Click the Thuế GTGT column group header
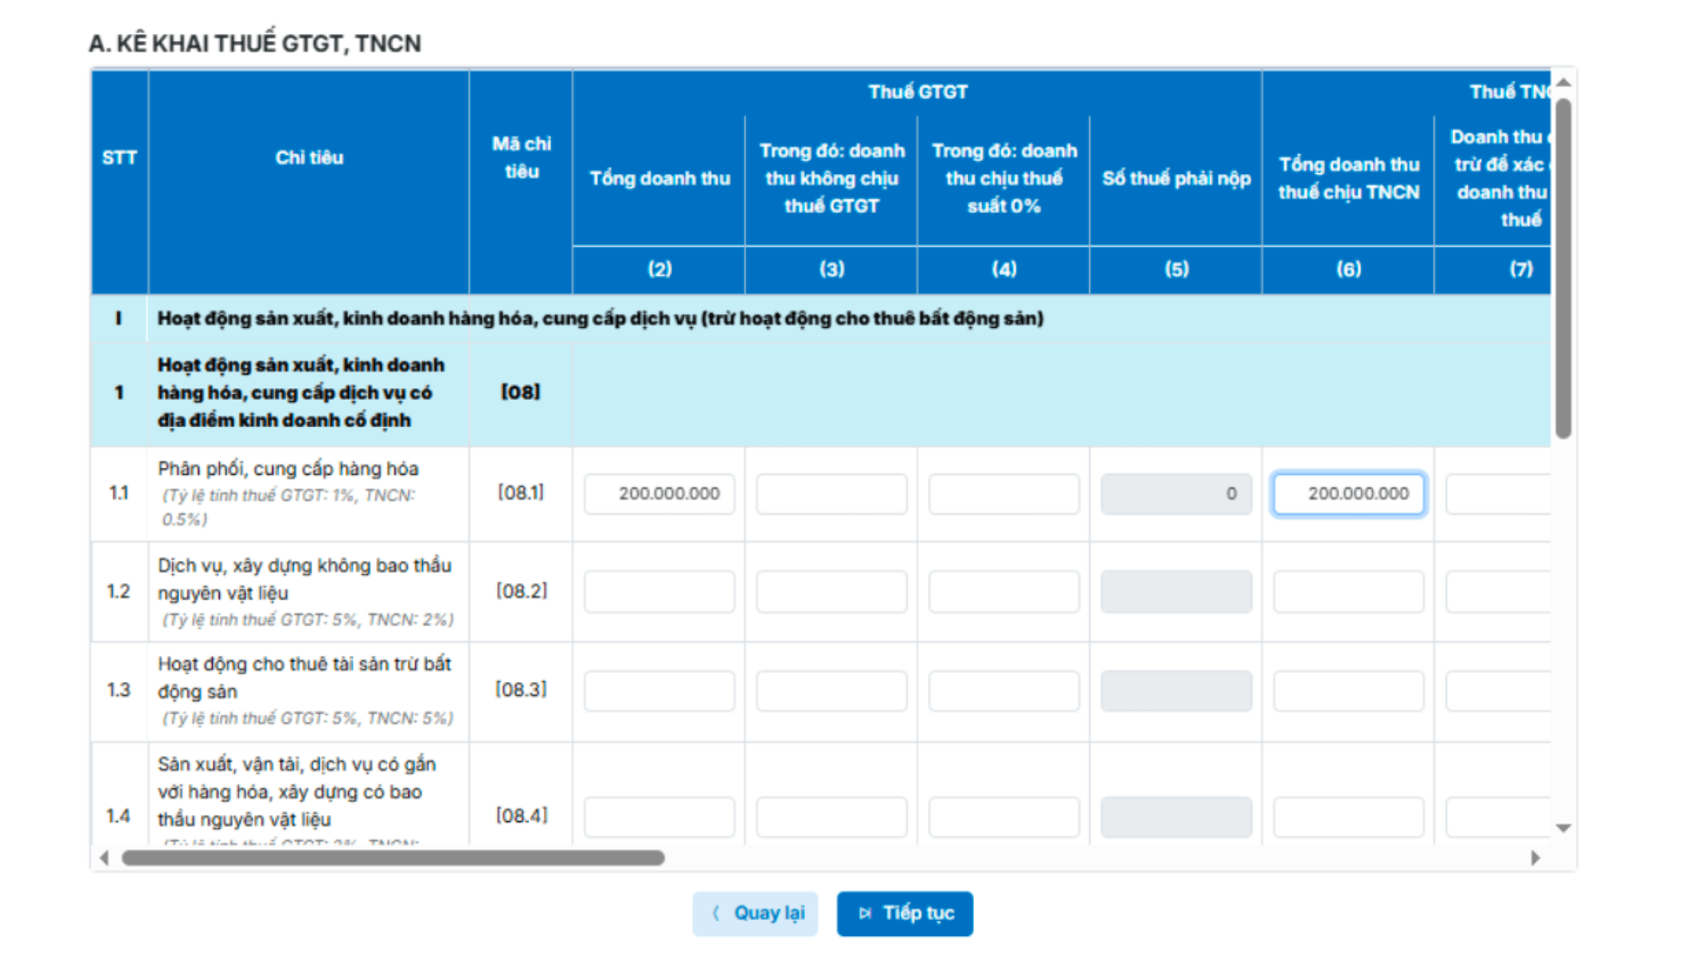Viewport: 1705px width, 961px height. (917, 92)
